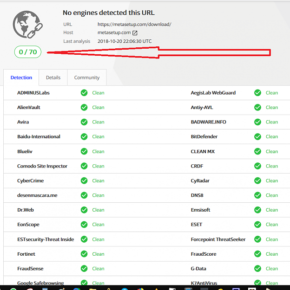Click the last analysis date 2018-10-20 22:06:30 UTC

(x=125, y=41)
